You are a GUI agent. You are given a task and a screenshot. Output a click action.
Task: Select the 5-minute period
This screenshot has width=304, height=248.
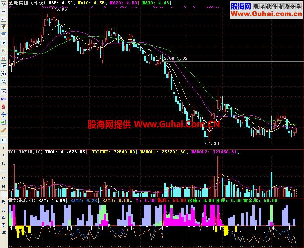coord(3,156)
